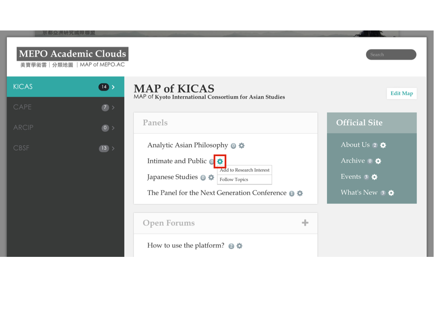Expand KICAS sidebar chevron
The height and width of the screenshot is (325, 434).
pos(113,87)
